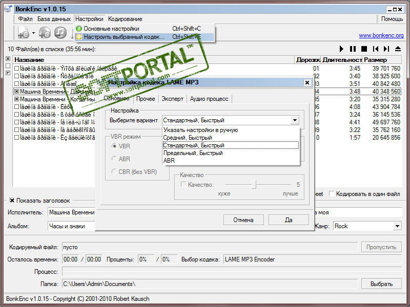Switch to the Прочее tab
Viewport: 410px width, 307px height.
pyautogui.click(x=146, y=99)
